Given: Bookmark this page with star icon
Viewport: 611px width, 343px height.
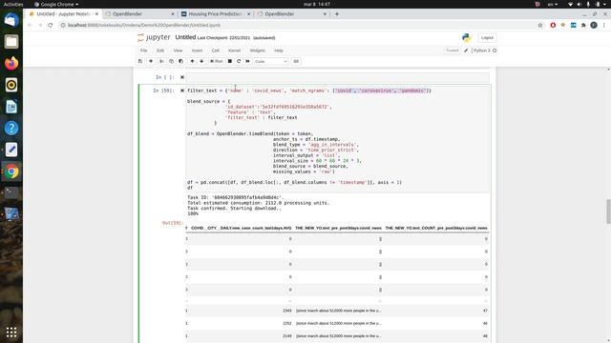Looking at the screenshot, I should (540, 25).
